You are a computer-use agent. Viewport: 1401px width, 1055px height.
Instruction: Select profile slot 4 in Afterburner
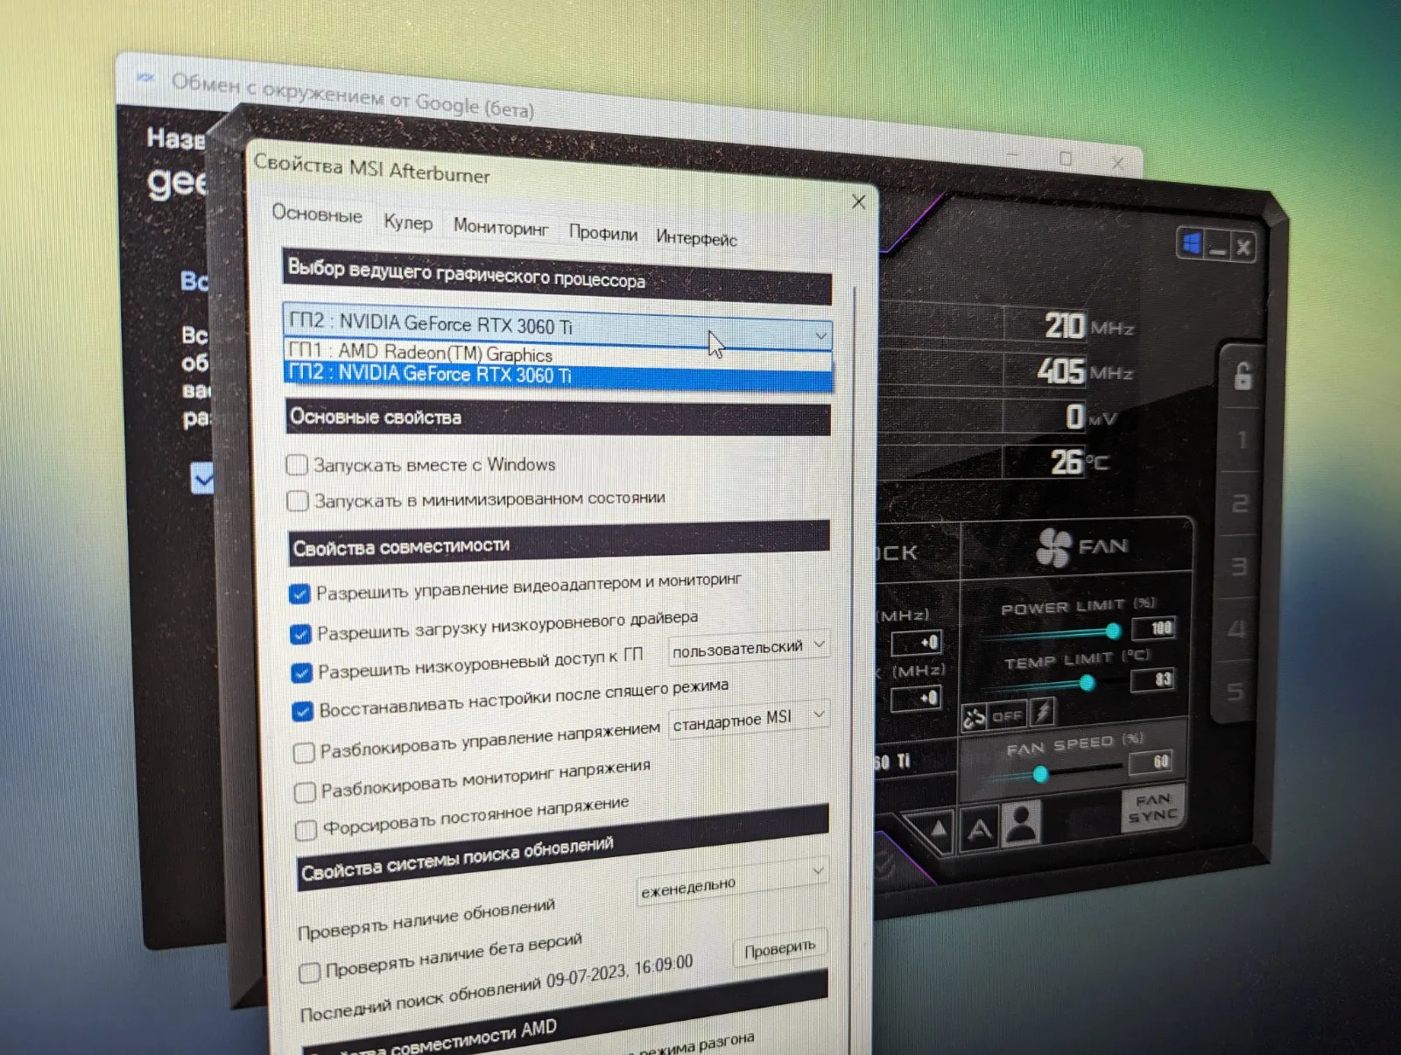[x=1236, y=629]
